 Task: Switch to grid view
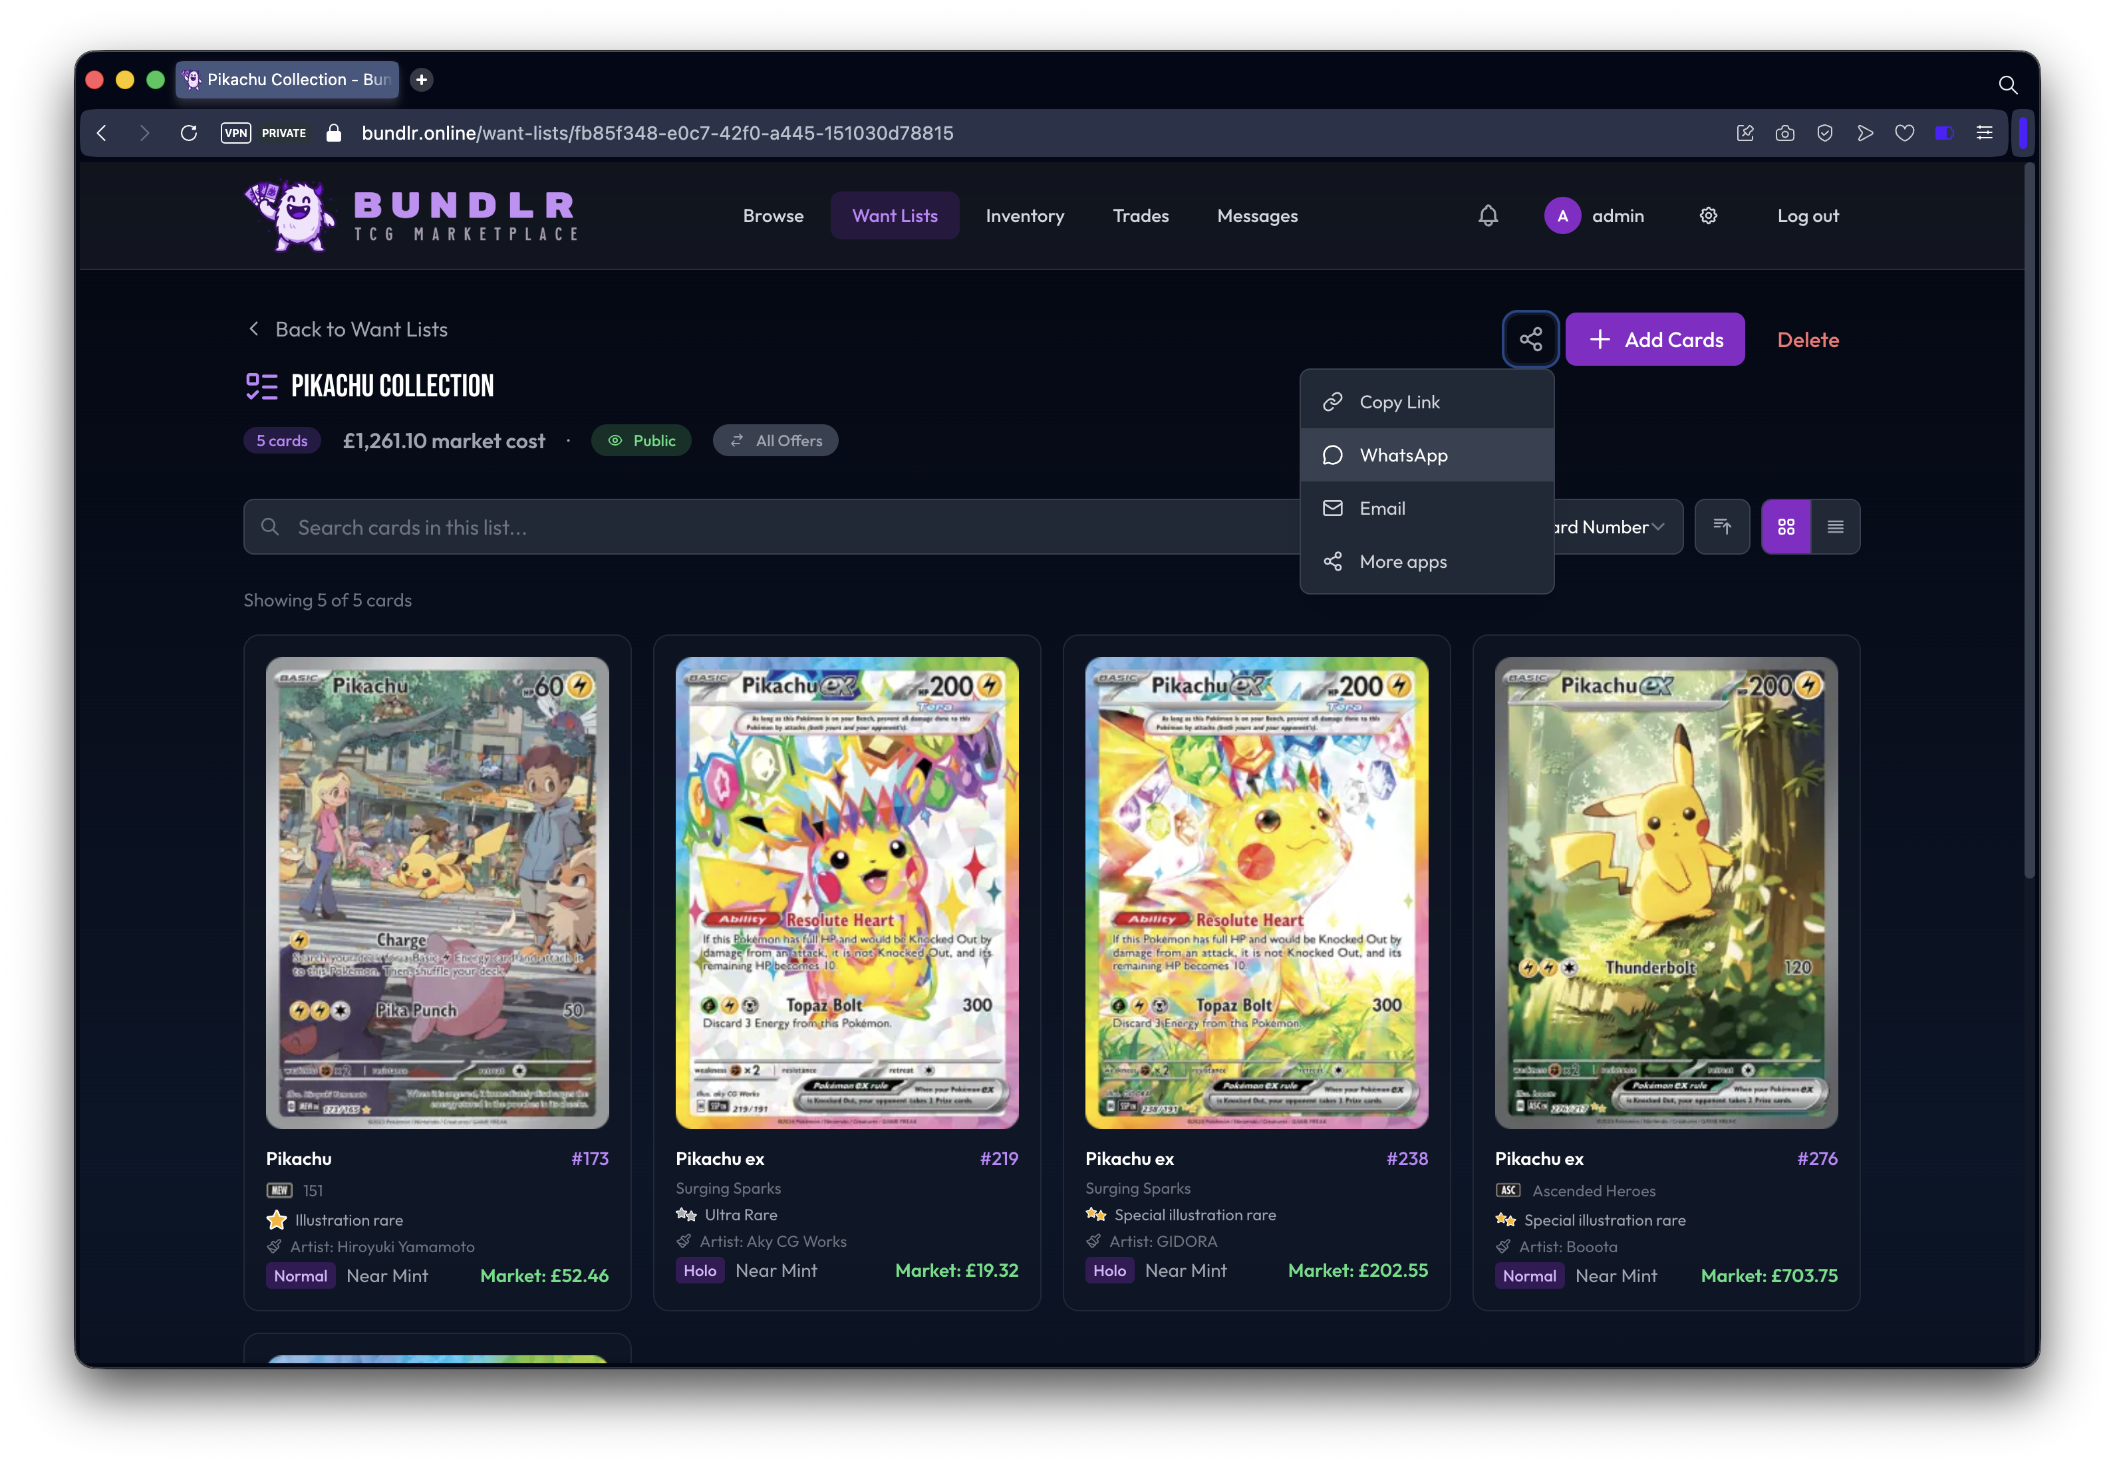click(x=1786, y=527)
